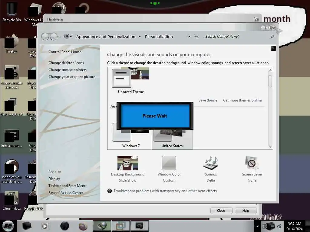Open the first pinned taskbar icon
Viewport: 310px width, 232px height.
(x=27, y=226)
